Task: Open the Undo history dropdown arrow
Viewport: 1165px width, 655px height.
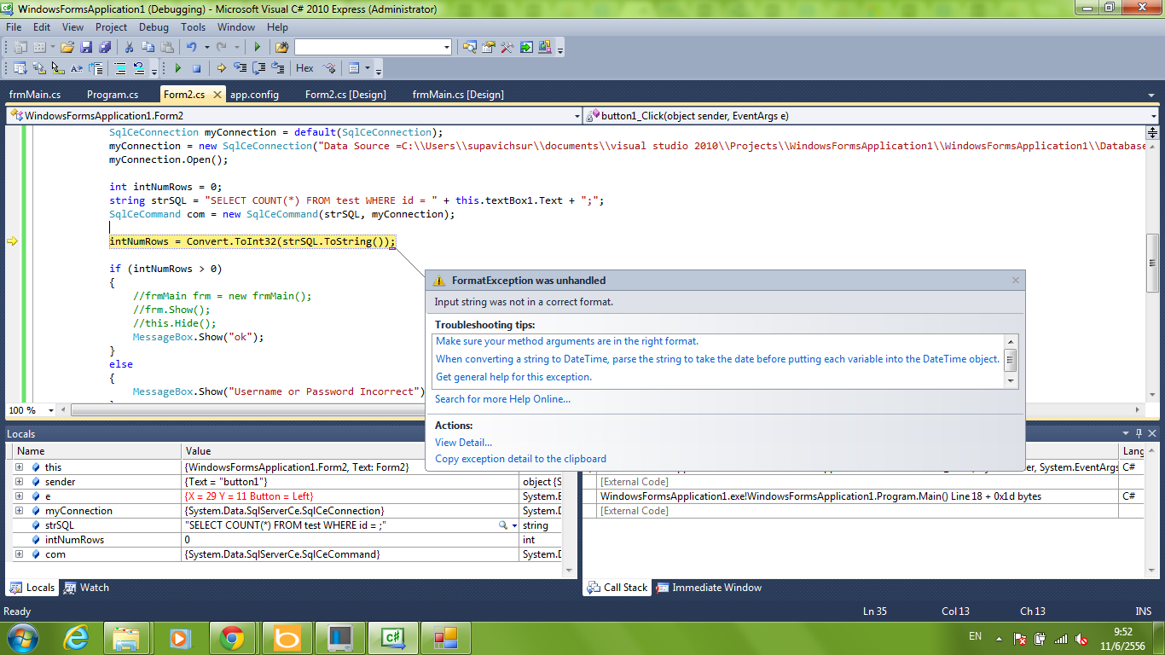Action: (x=206, y=47)
